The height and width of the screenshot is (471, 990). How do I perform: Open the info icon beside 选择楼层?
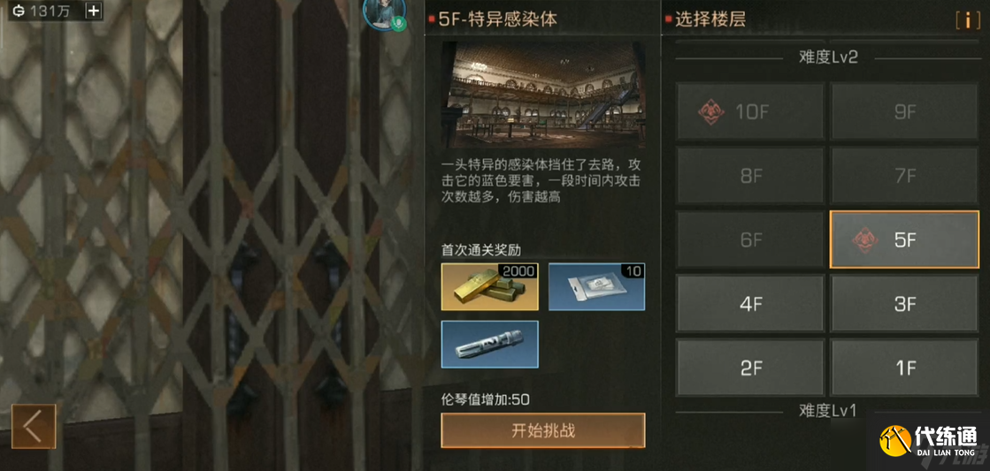pos(967,19)
